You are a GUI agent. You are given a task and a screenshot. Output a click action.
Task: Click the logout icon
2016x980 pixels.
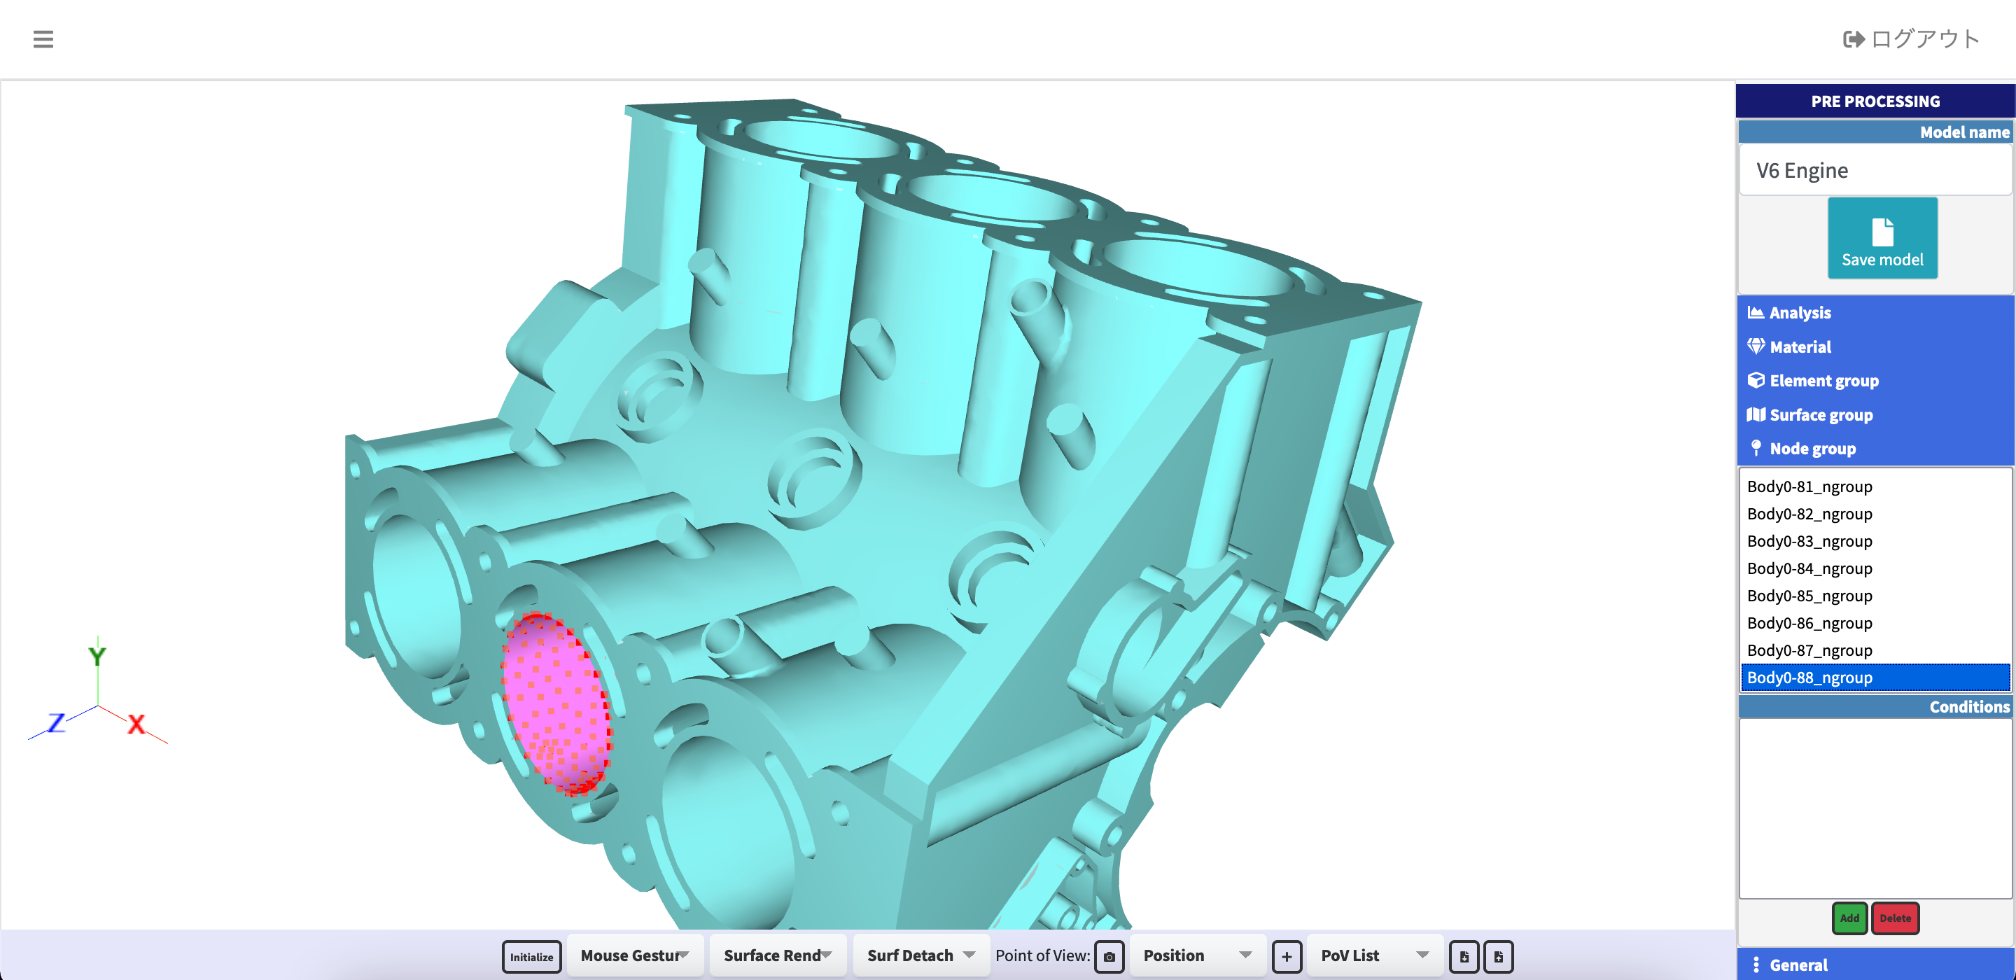click(1853, 39)
